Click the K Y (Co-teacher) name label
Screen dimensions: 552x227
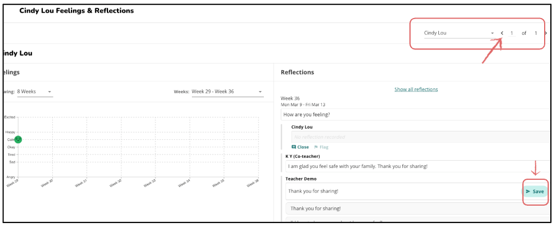[303, 156]
